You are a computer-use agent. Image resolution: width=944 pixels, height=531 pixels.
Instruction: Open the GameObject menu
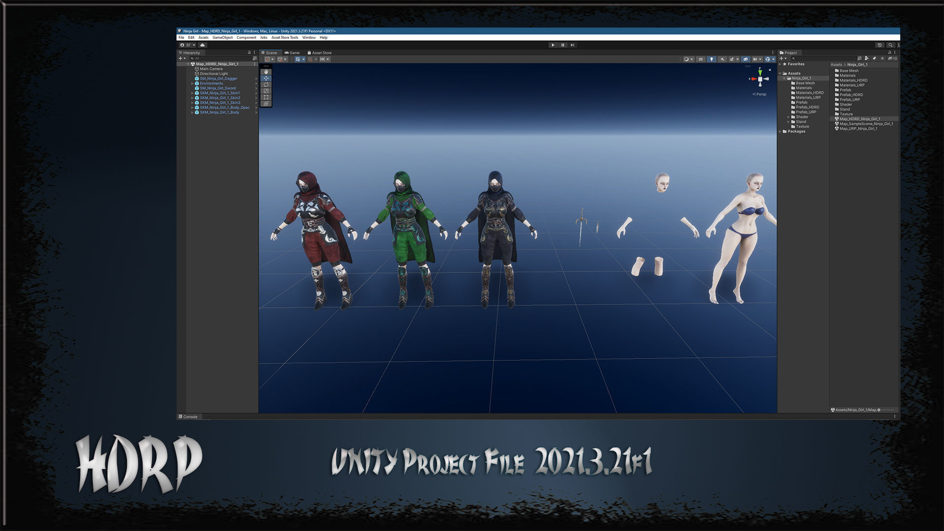click(x=222, y=38)
